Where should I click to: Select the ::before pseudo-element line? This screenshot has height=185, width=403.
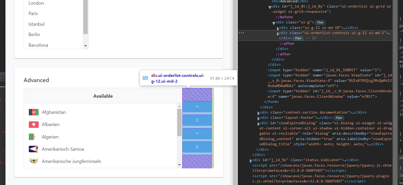coord(284,17)
